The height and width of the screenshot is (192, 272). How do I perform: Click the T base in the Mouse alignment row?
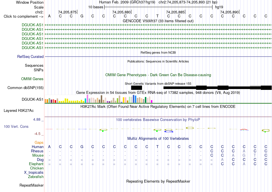[x=255, y=155]
